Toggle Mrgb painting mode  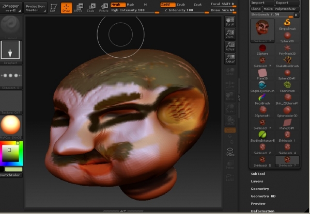coord(118,4)
